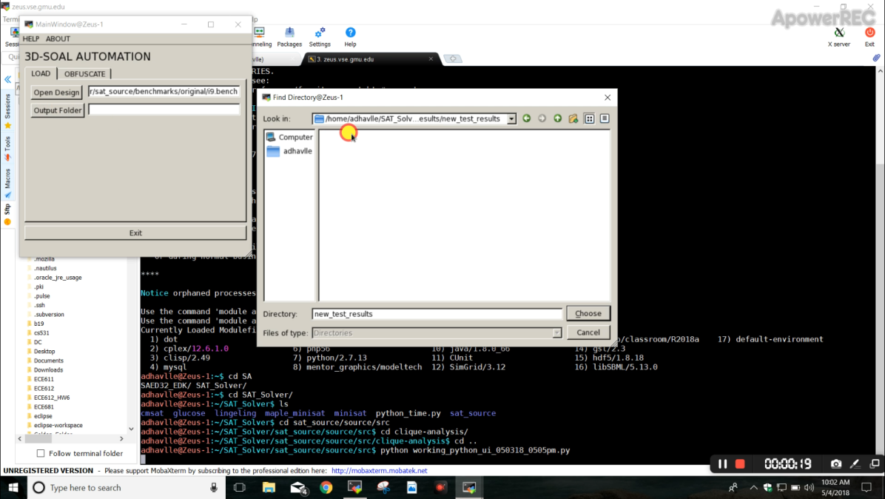Collapse the MobaXterm sidebar with the double chevron
The width and height of the screenshot is (885, 499).
8,80
